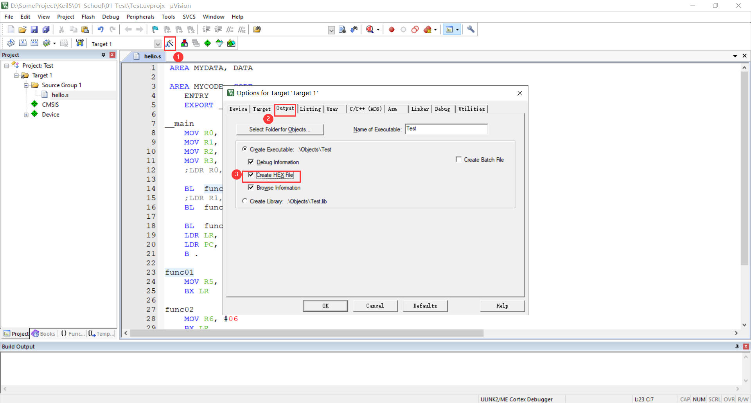Save the current file with the disk icon
751x403 pixels.
[x=34, y=29]
